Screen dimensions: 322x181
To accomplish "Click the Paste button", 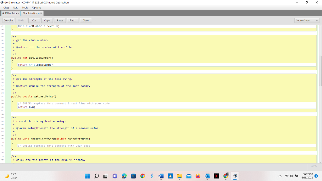I will pyautogui.click(x=60, y=20).
